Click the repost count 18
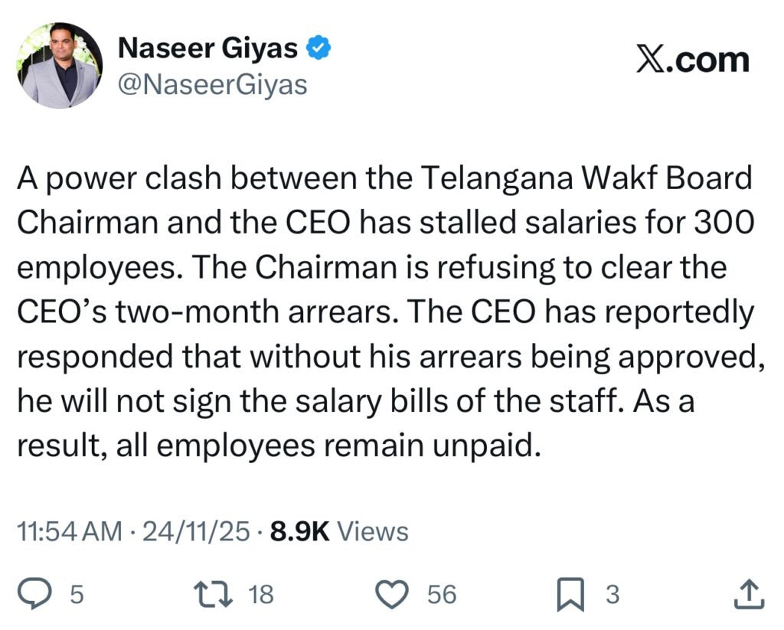The height and width of the screenshot is (630, 784). point(260,595)
